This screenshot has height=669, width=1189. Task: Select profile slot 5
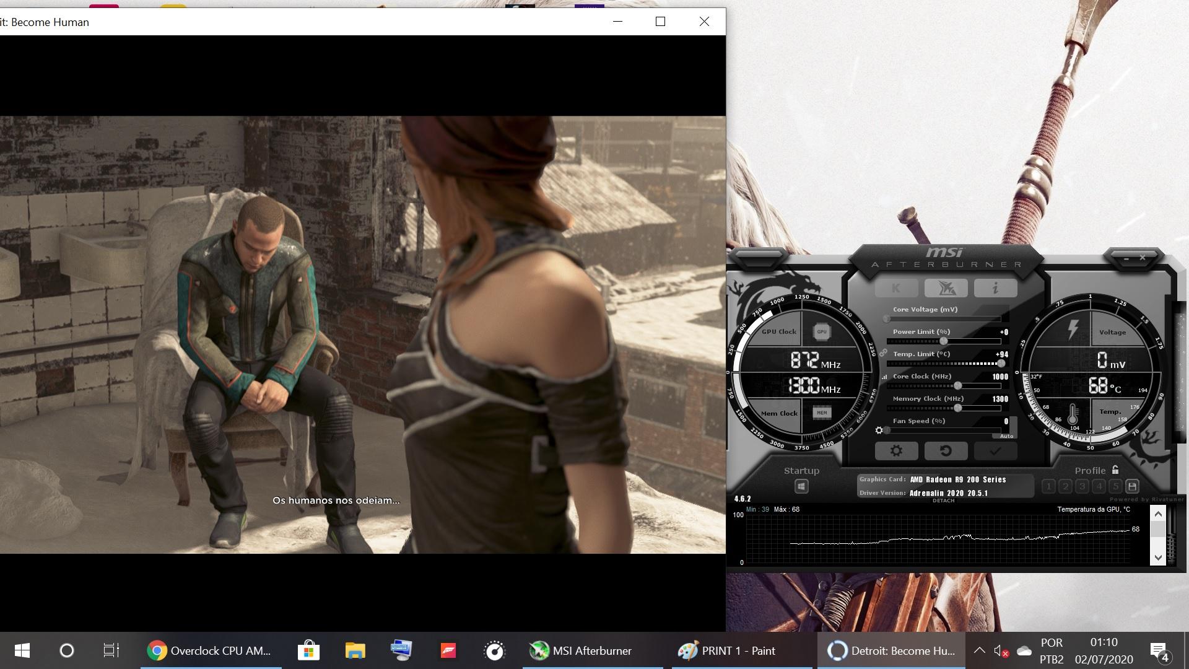1115,486
